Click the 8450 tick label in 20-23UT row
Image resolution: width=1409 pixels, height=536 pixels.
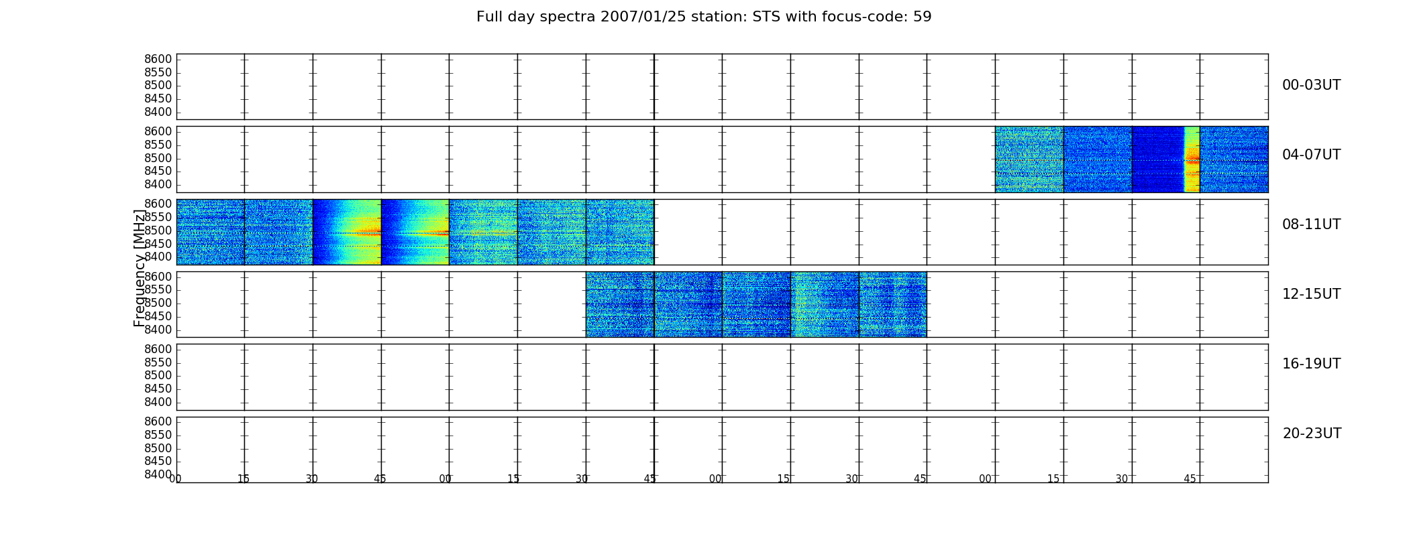[x=158, y=461]
